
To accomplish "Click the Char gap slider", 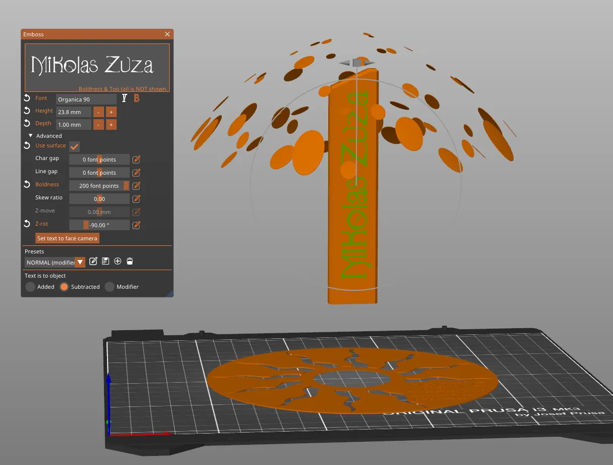I will click(x=99, y=160).
